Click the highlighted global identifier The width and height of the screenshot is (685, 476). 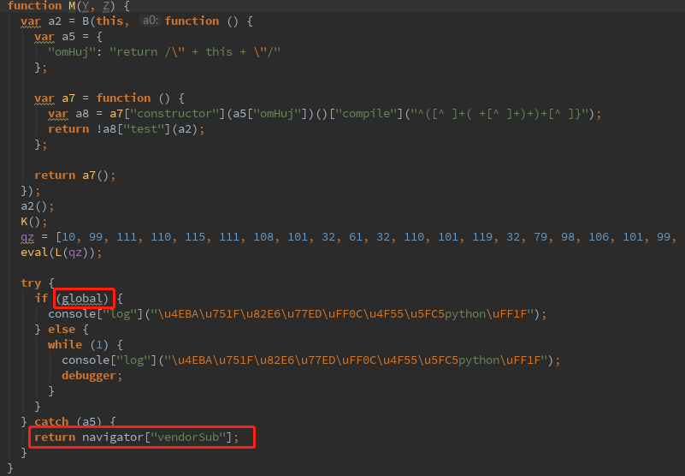tap(83, 298)
